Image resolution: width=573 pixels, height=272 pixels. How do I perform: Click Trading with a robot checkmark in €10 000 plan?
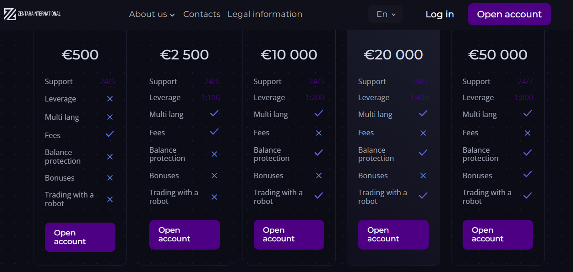click(x=319, y=195)
